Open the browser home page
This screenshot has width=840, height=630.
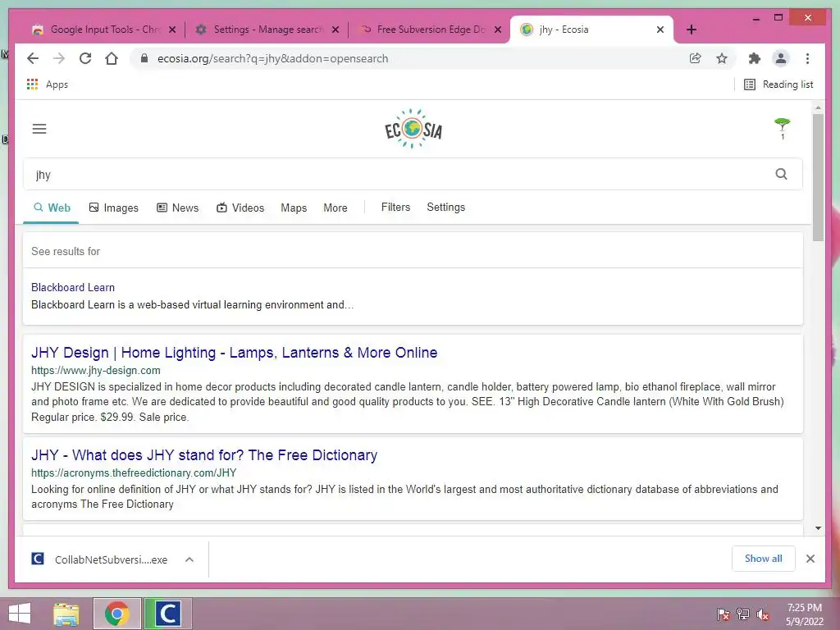[x=112, y=58]
